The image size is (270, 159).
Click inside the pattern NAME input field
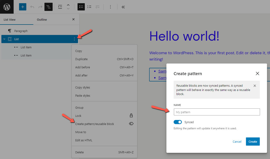click(217, 112)
